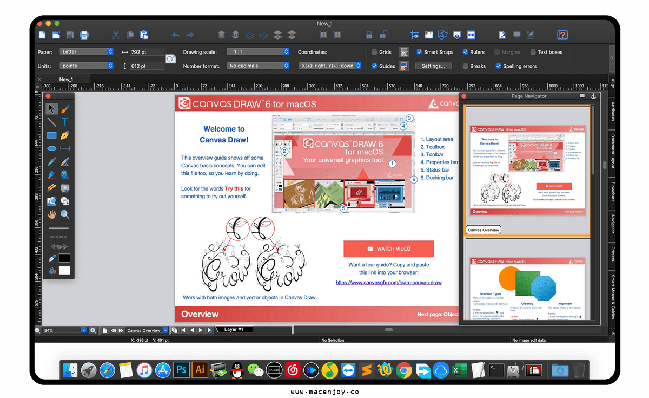Click the Paste clipboard icon
The image size is (649, 398).
click(144, 35)
